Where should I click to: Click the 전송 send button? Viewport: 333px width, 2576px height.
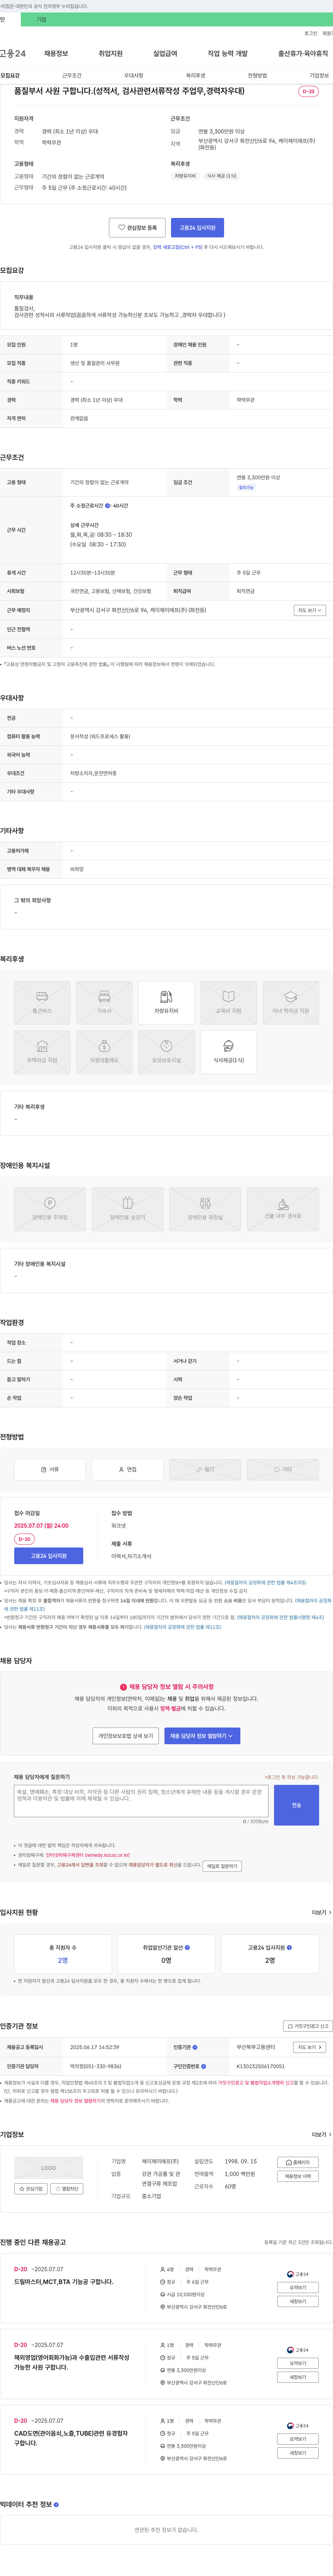coord(296,1805)
